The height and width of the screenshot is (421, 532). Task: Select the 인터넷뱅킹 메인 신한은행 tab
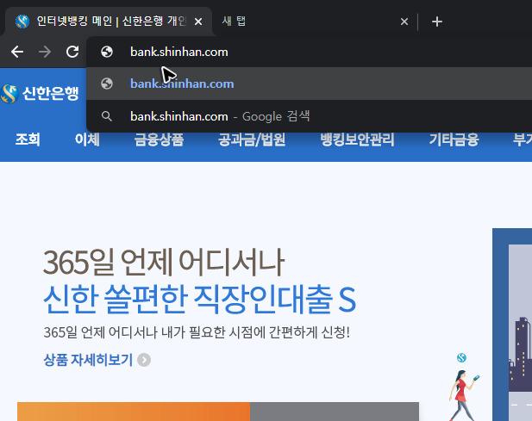[109, 22]
